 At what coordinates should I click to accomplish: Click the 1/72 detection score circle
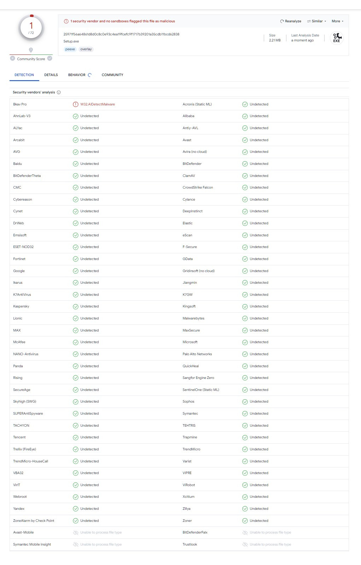coord(31,28)
